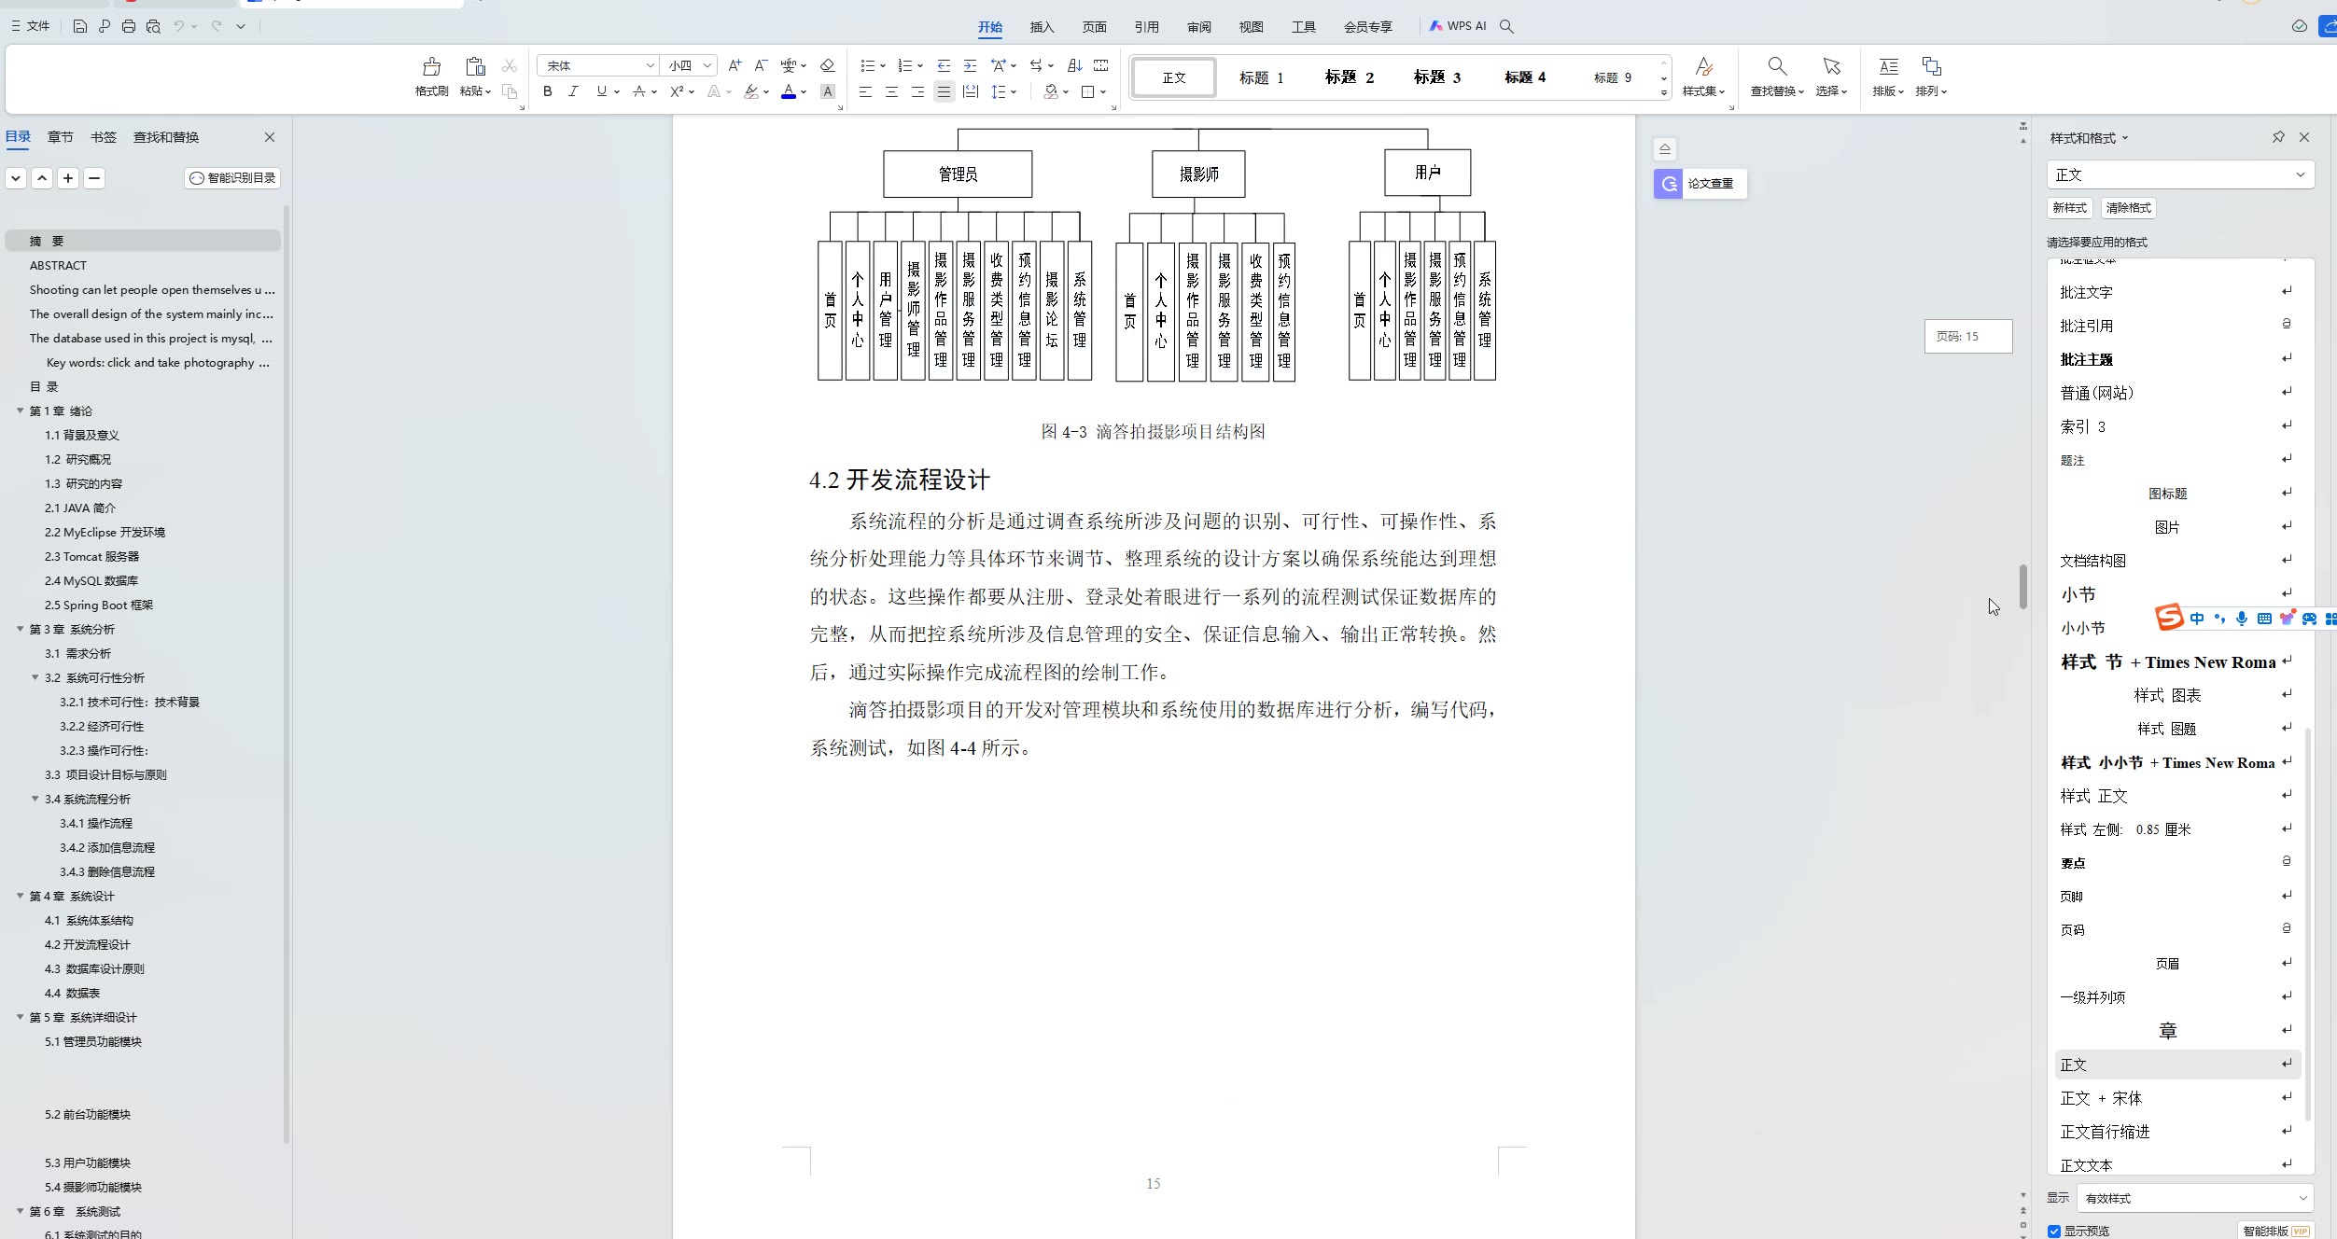Click the Arrange (排列) icon
Image resolution: width=2337 pixels, height=1239 pixels.
point(1931,66)
